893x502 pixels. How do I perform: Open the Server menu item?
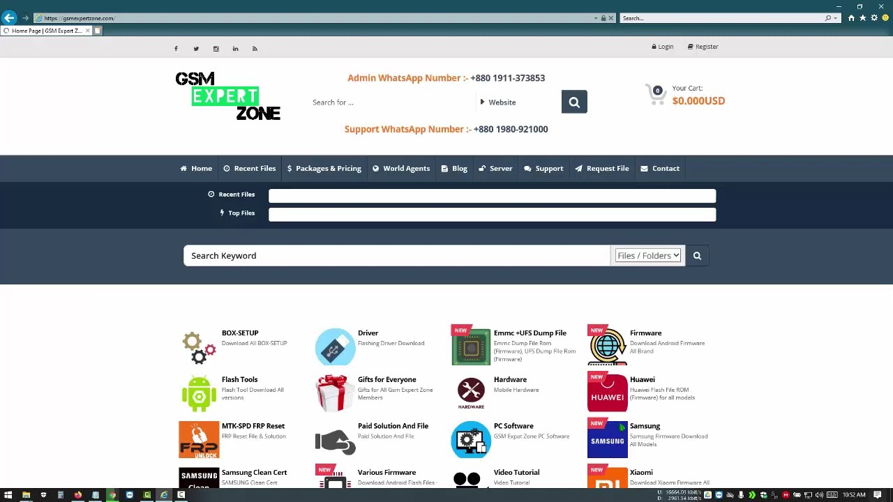tap(495, 169)
